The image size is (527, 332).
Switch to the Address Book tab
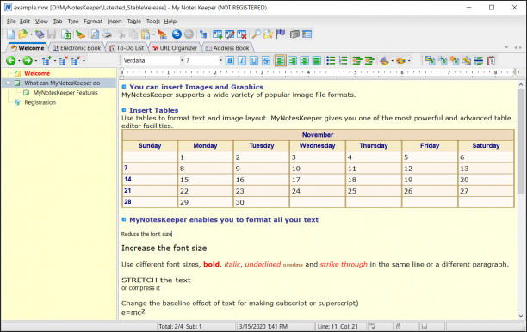coord(227,48)
